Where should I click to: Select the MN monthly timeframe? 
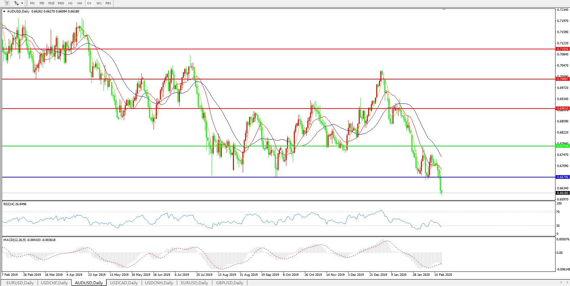pyautogui.click(x=108, y=3)
